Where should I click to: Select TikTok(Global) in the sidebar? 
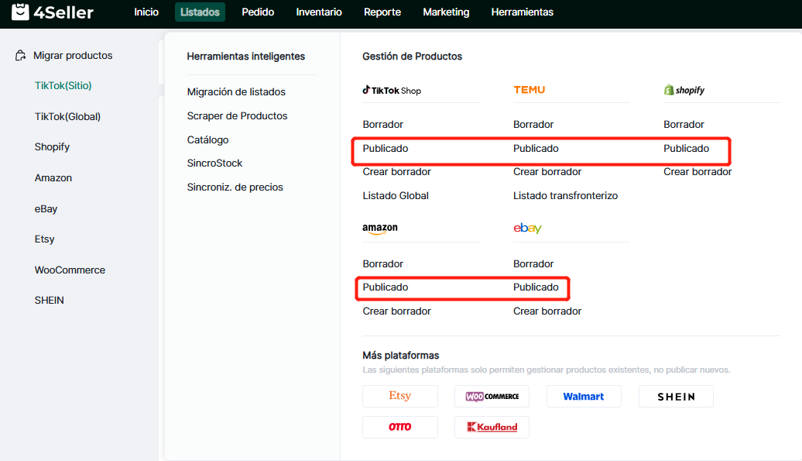pyautogui.click(x=67, y=117)
